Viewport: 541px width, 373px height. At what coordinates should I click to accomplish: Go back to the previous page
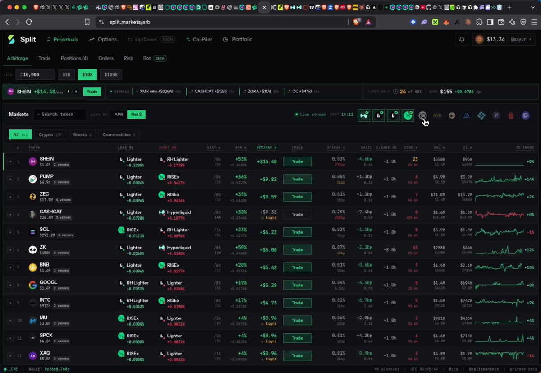(7, 22)
